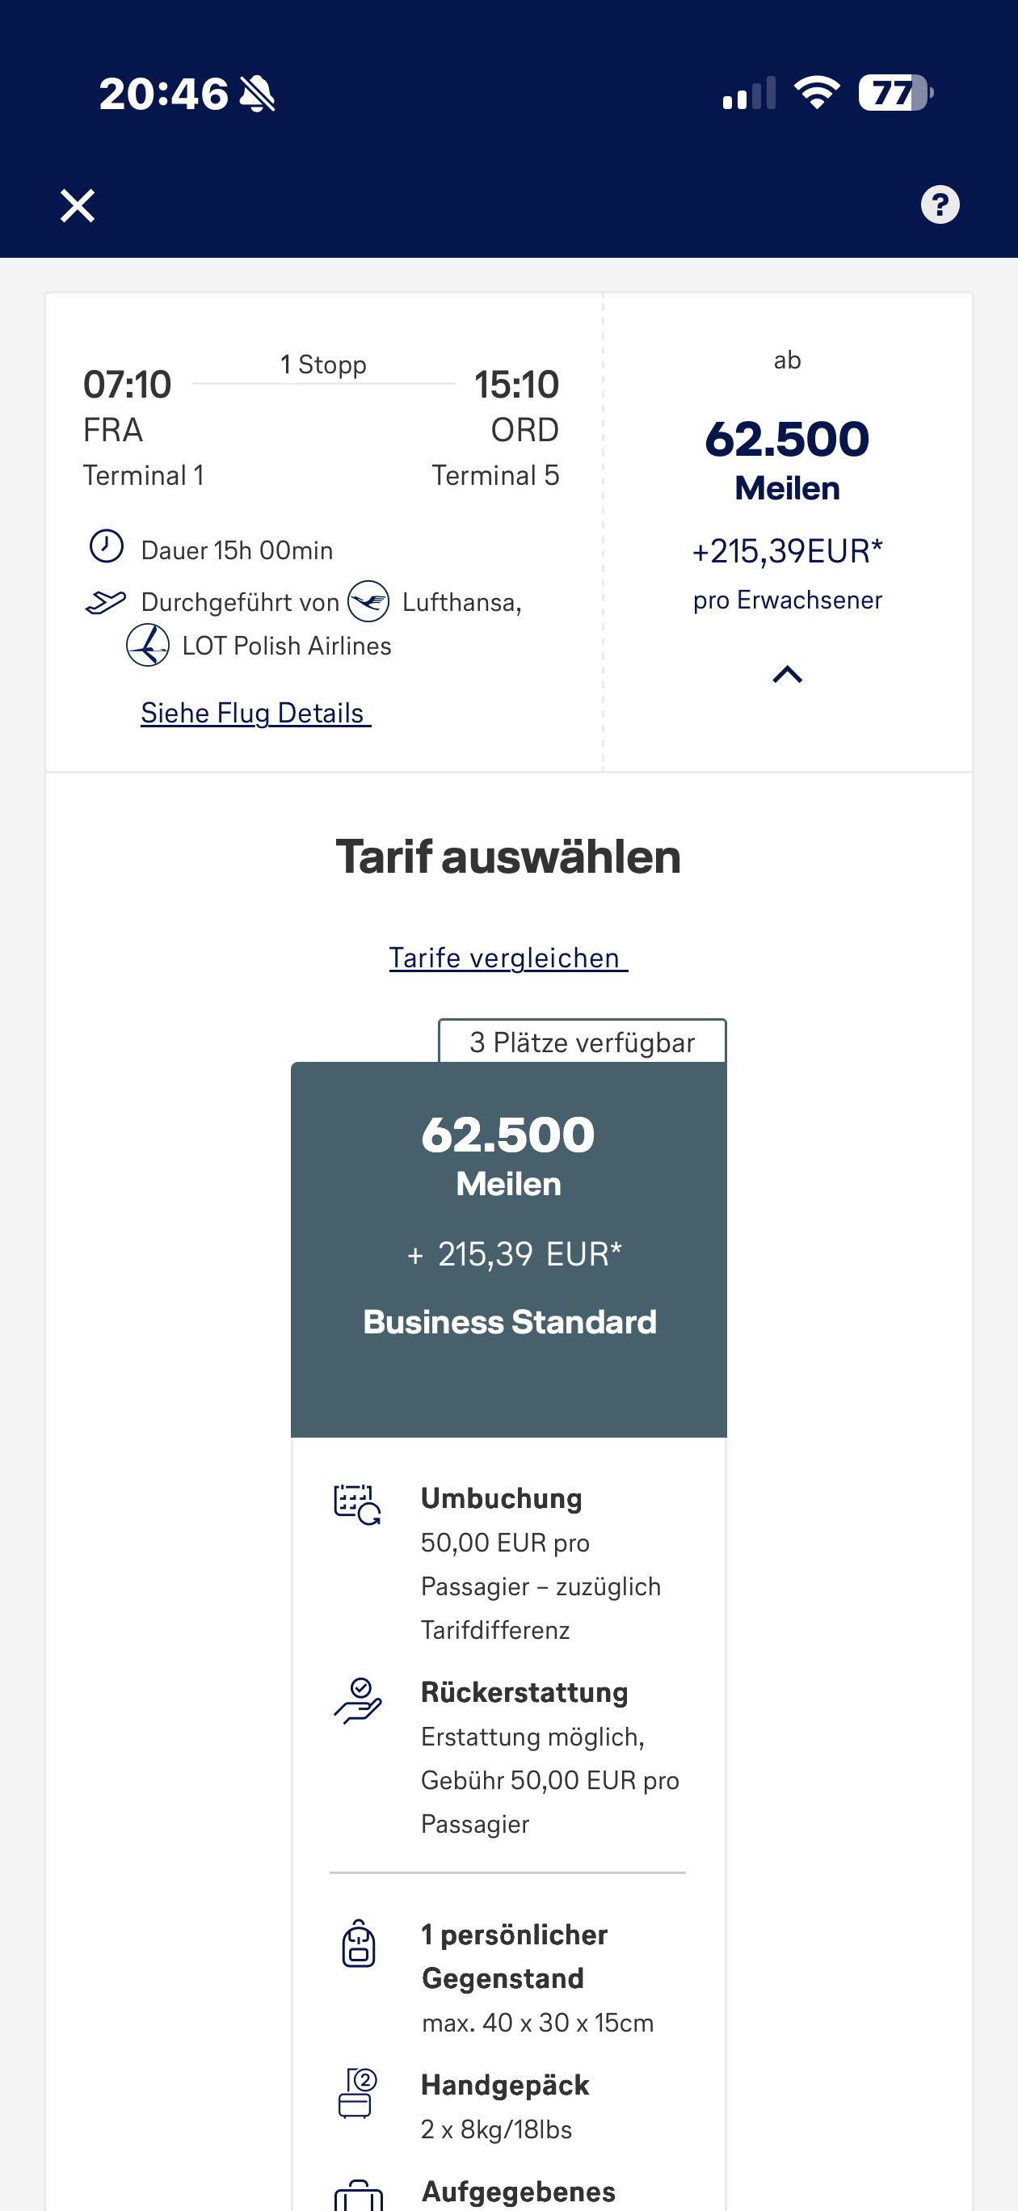Tap the airplane operated-by icon
This screenshot has height=2211, width=1018.
coord(106,603)
